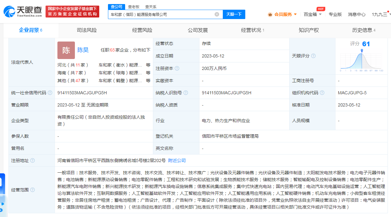Viewport: 391px width, 217px height.
Task: Open the 经营风险 tab
Action: [x=142, y=30]
